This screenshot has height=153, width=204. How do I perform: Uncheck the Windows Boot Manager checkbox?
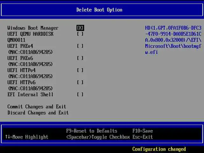coord(80,28)
